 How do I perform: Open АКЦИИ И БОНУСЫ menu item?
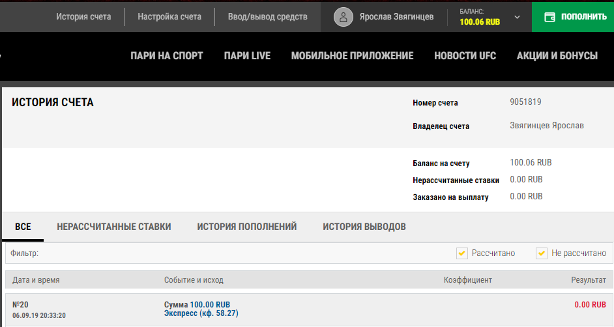pos(557,56)
